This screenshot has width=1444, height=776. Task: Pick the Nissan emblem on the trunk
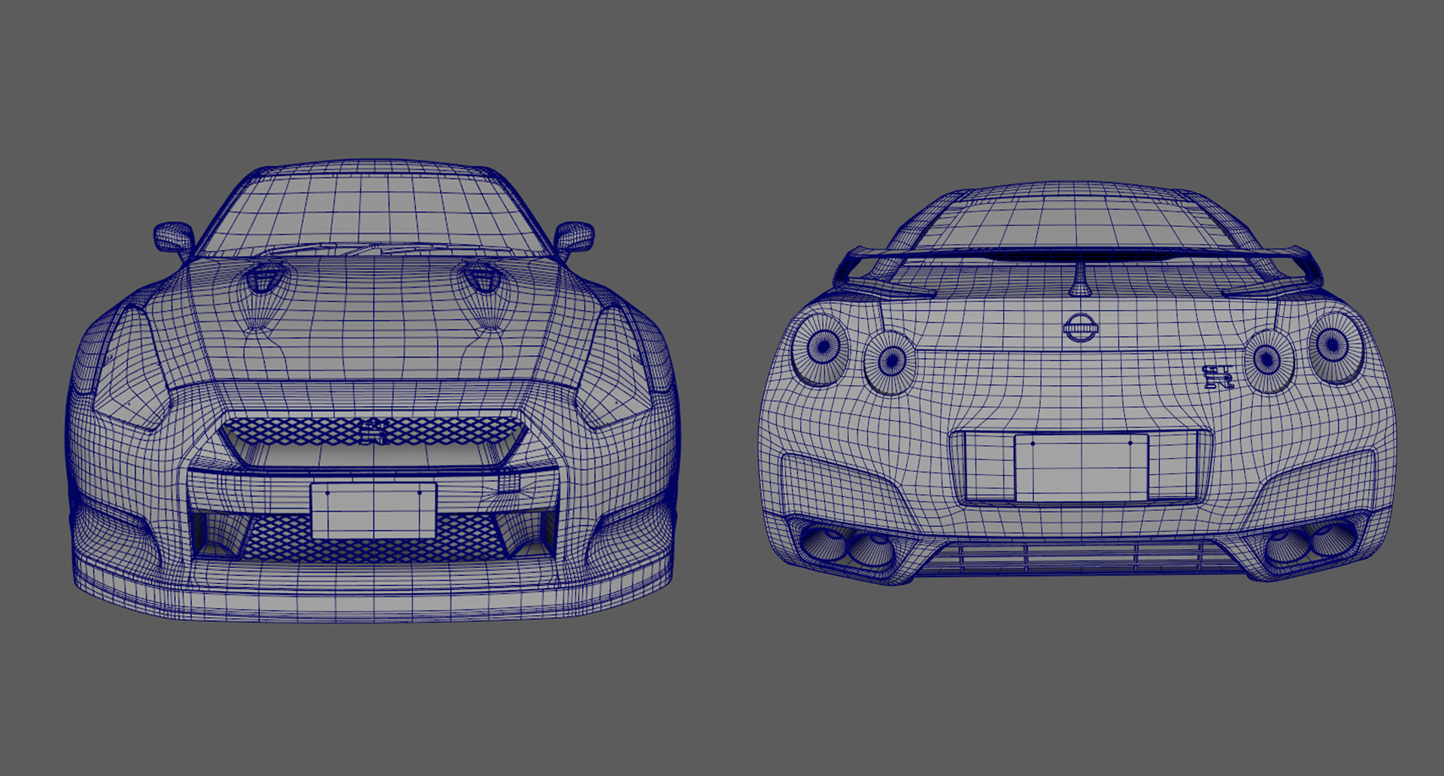coord(1081,328)
